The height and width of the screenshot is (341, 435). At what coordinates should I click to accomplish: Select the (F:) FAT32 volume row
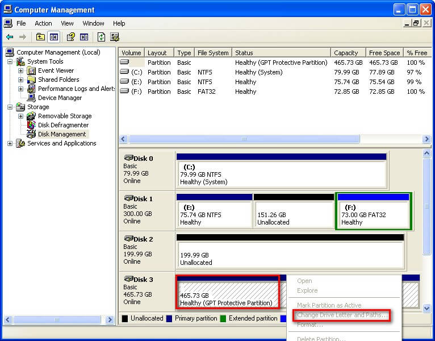[x=275, y=92]
